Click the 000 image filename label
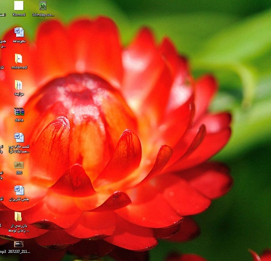Viewport: 271px width, 261px height. 19,173
